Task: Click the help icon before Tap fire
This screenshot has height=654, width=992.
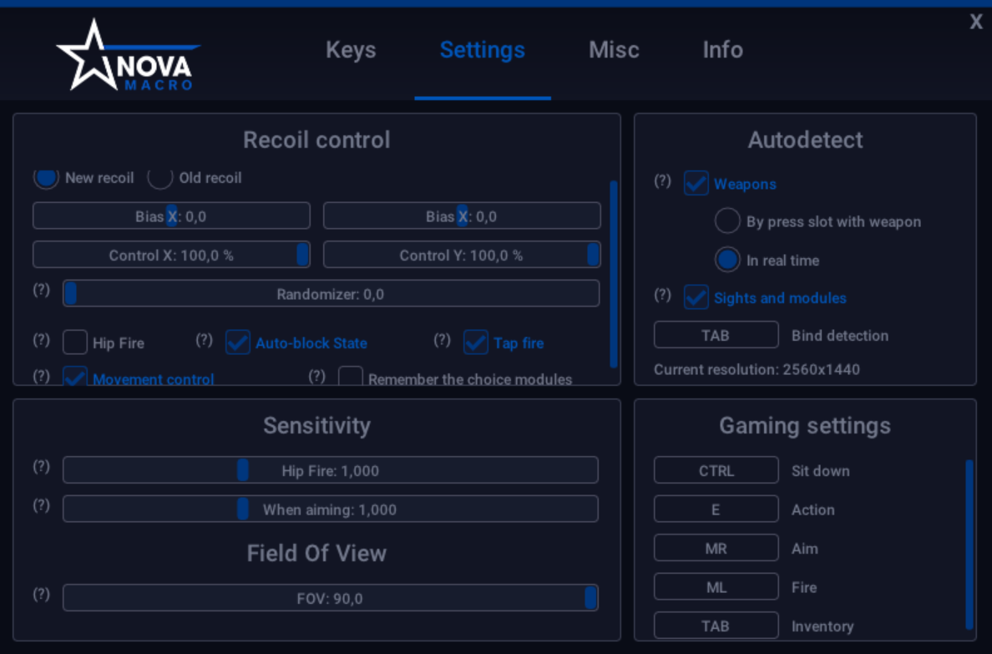Action: 443,340
